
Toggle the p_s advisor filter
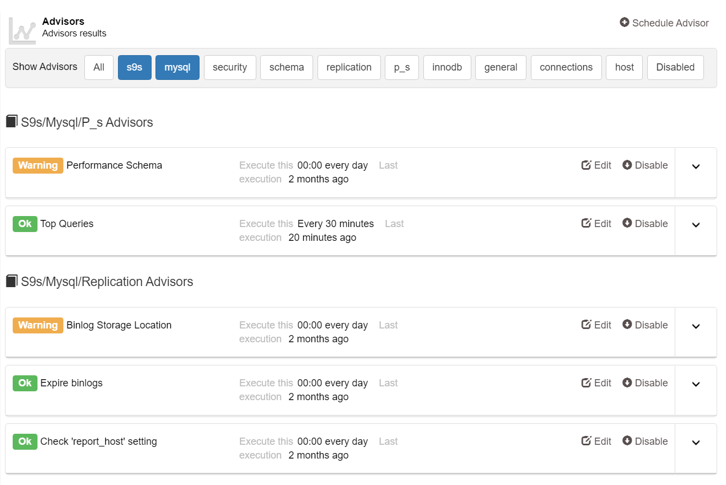click(402, 67)
